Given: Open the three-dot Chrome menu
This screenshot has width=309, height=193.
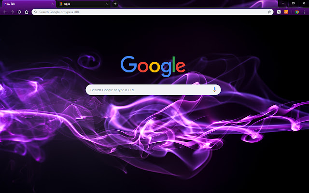Looking at the screenshot, I should click(304, 12).
